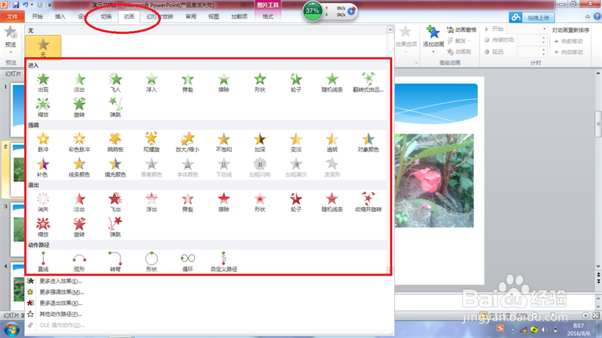Click the 拖拽上传 upload button
This screenshot has width=602, height=338.
[x=532, y=17]
